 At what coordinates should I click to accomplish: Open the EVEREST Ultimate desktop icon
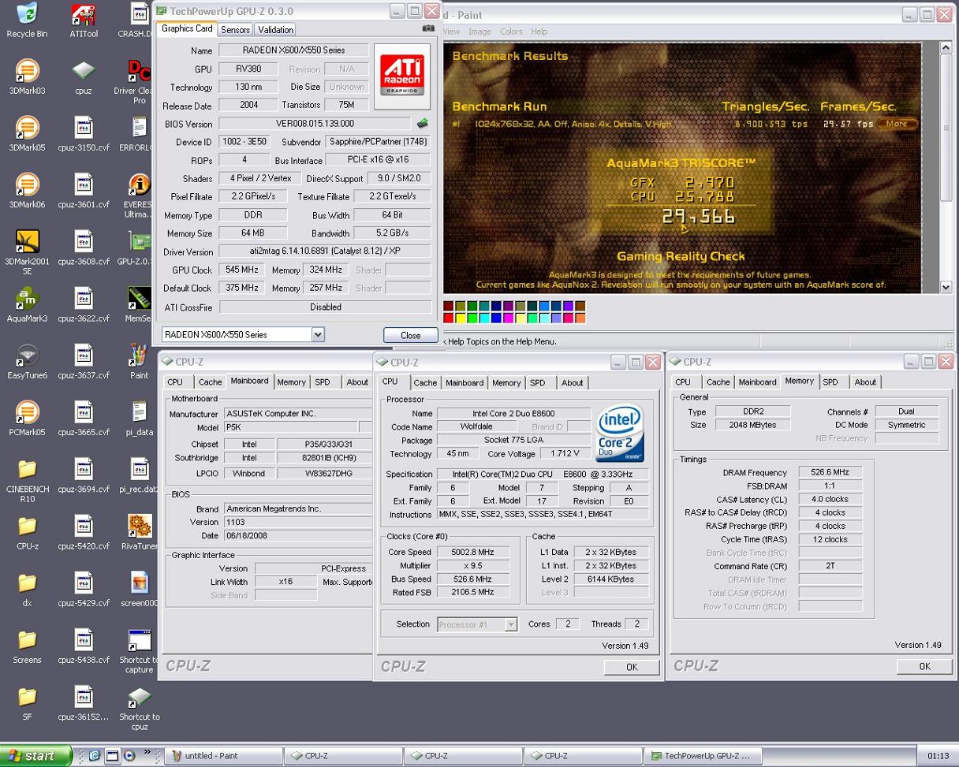pyautogui.click(x=137, y=195)
